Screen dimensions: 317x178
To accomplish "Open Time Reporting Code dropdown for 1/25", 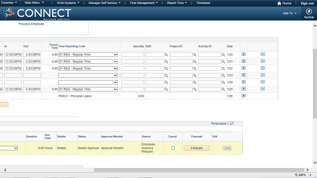I will click(88, 89).
